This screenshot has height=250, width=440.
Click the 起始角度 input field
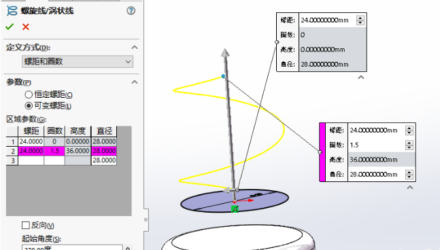point(72,247)
